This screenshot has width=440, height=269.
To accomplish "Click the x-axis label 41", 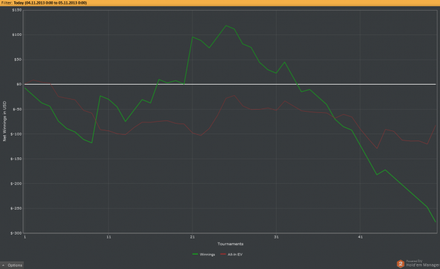I will click(360, 237).
